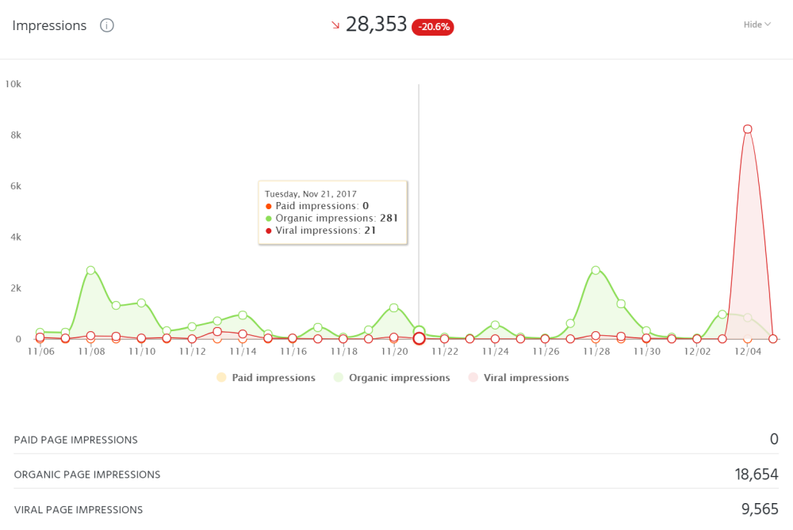Click the red downward trend arrow

click(x=335, y=25)
